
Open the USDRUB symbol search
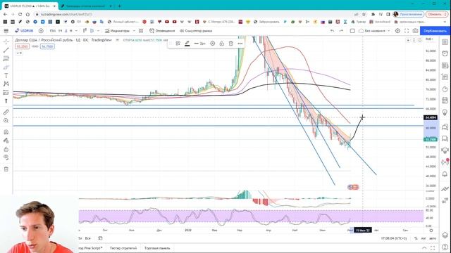click(24, 31)
